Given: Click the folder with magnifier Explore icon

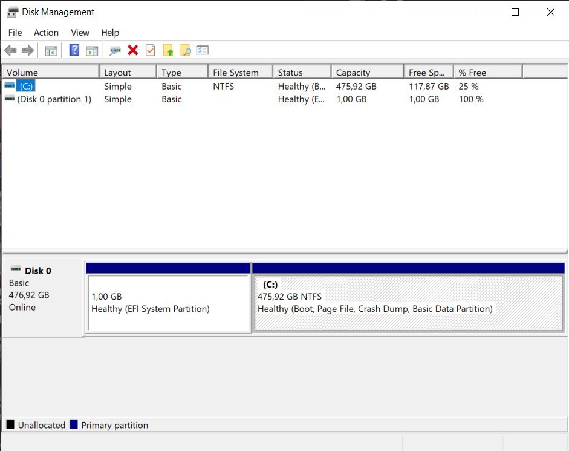Looking at the screenshot, I should pyautogui.click(x=186, y=50).
